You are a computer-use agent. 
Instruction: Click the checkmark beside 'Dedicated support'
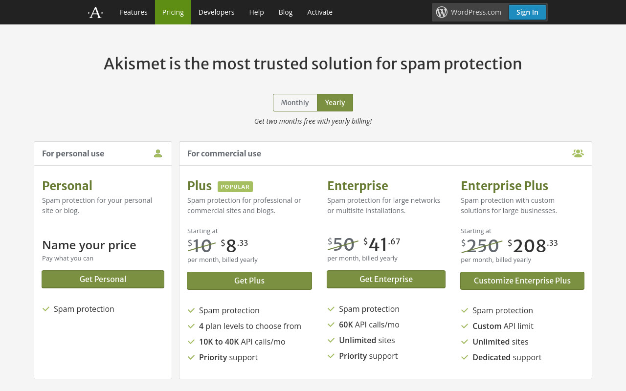tap(465, 357)
